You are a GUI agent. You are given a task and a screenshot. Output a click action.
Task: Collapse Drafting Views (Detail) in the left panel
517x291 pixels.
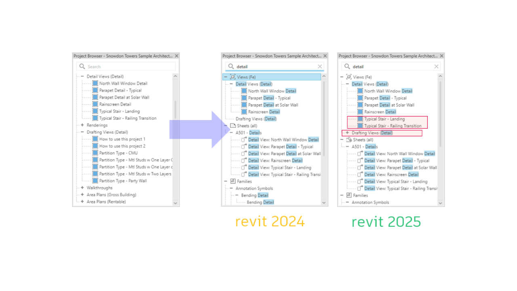82,132
